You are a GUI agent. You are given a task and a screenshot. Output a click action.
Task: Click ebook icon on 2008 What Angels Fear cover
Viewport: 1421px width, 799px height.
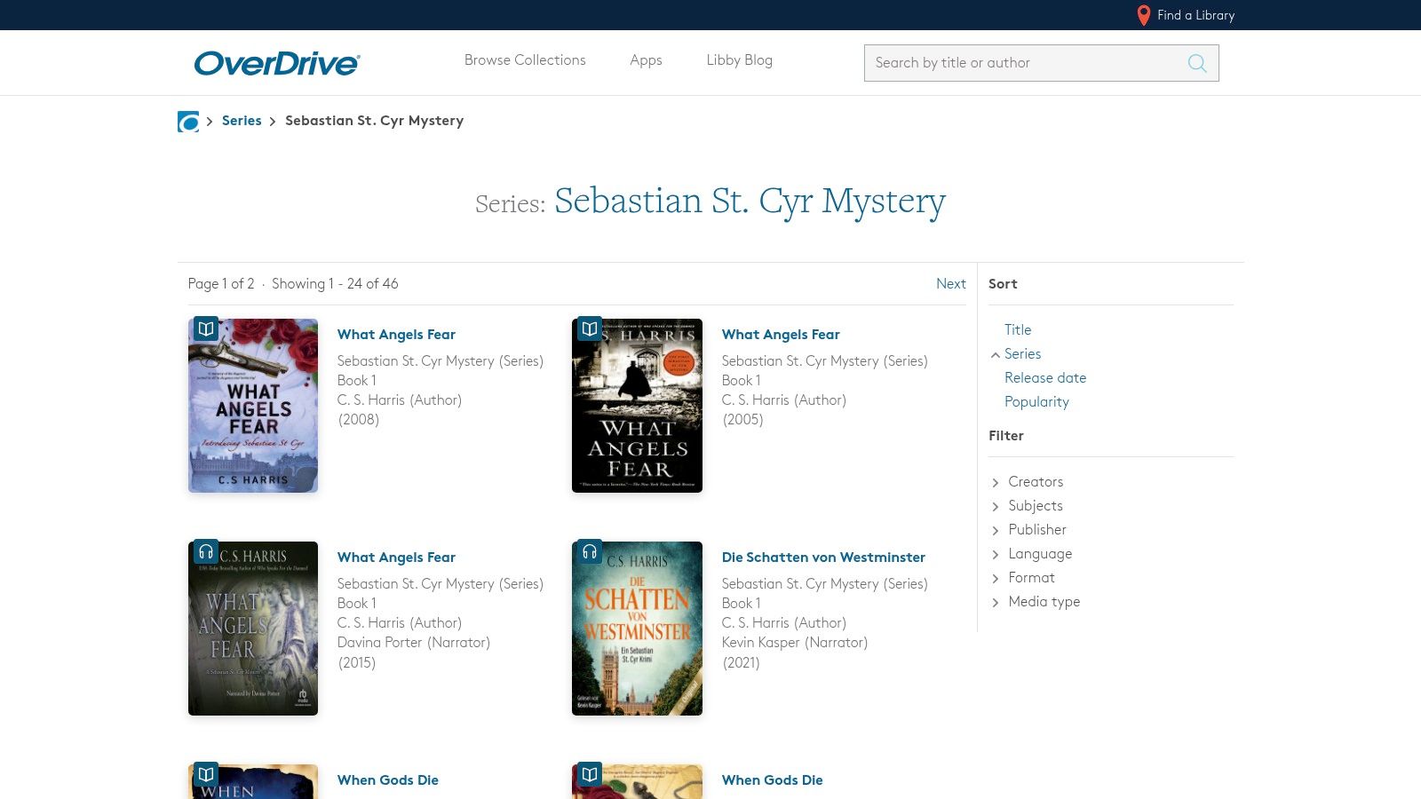(206, 329)
